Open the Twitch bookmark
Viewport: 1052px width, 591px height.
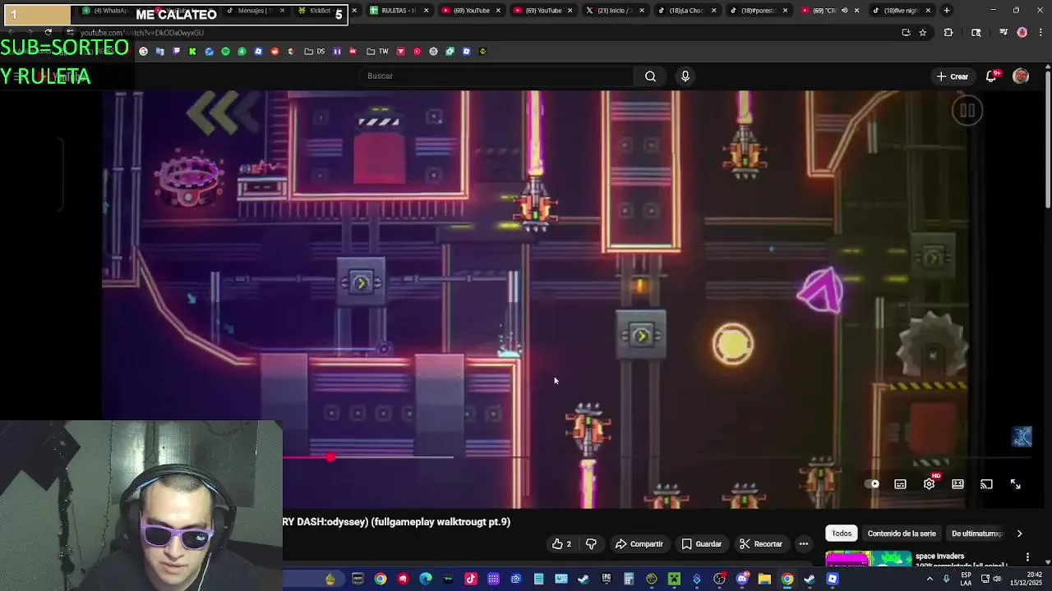point(176,52)
